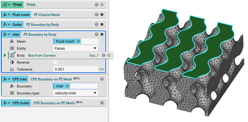Toggle visibility of the Outlet block

(102, 24)
